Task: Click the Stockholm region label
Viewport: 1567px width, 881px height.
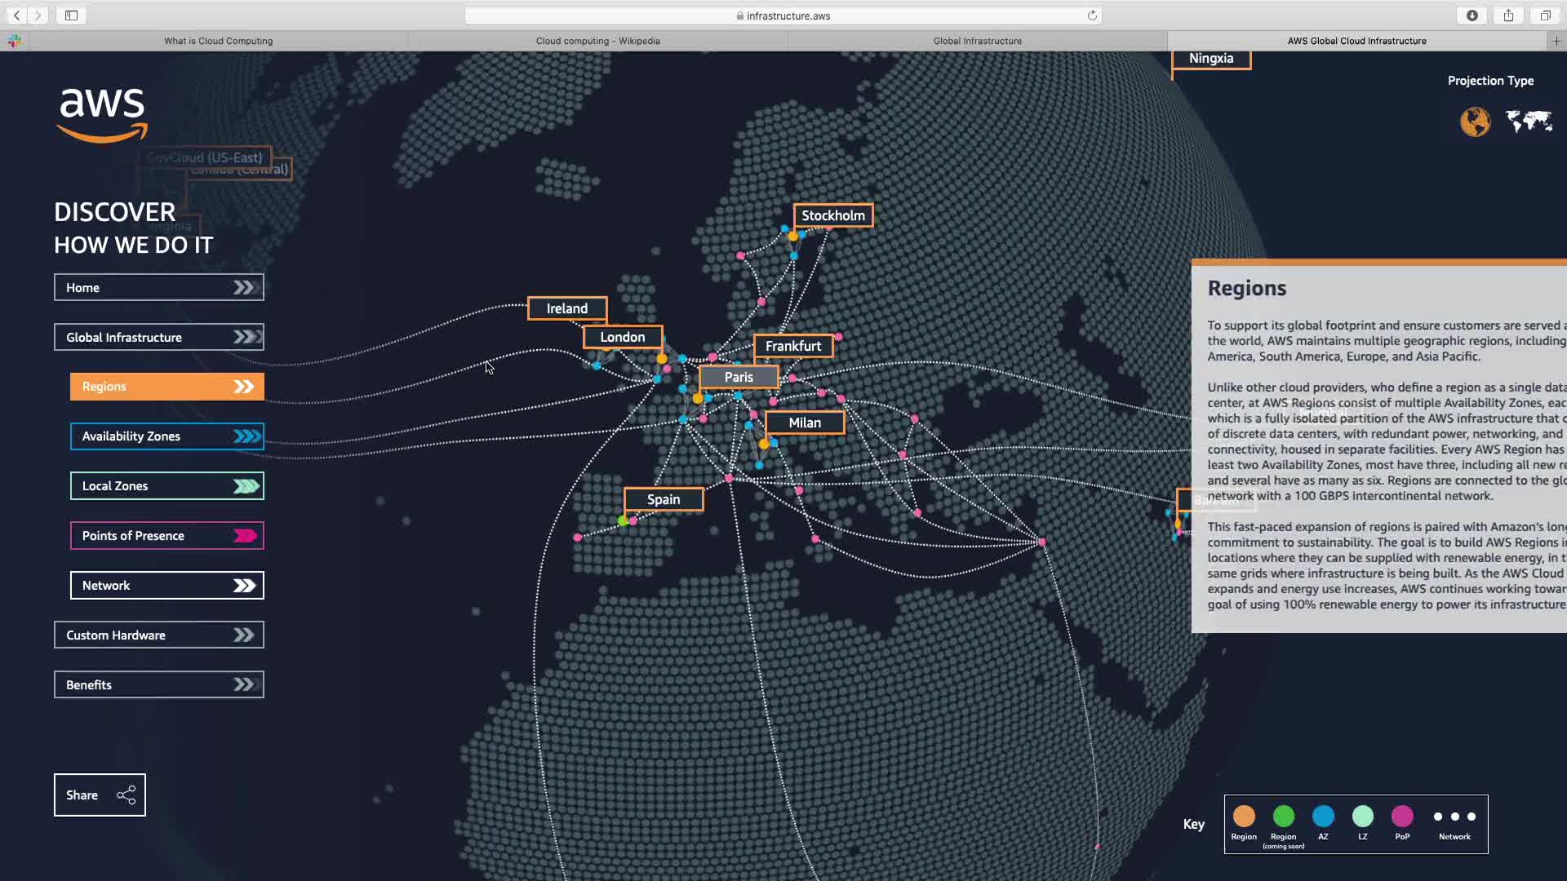Action: coord(832,215)
